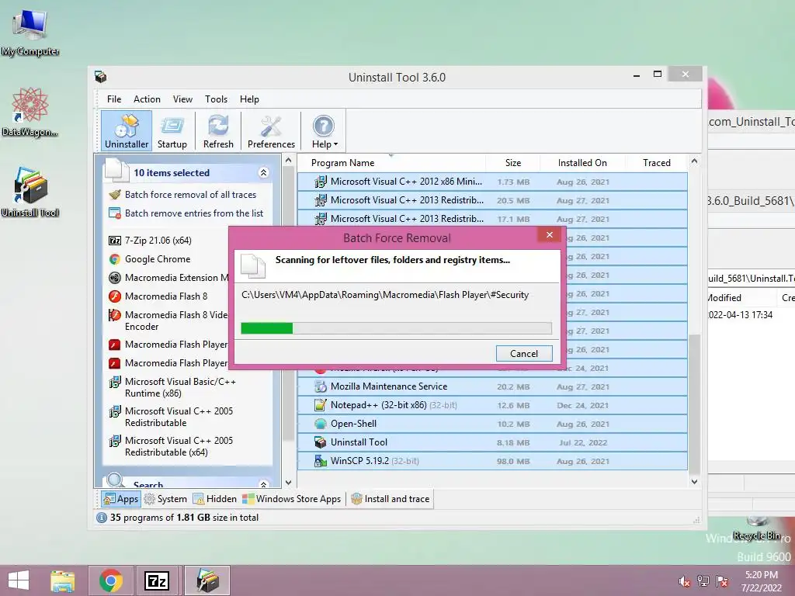
Task: Switch to the Apps tab
Action: point(120,499)
